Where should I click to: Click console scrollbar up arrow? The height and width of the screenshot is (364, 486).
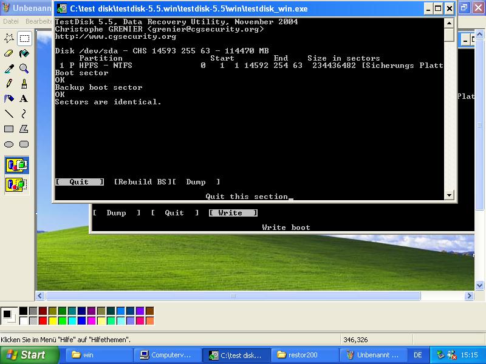tap(449, 23)
